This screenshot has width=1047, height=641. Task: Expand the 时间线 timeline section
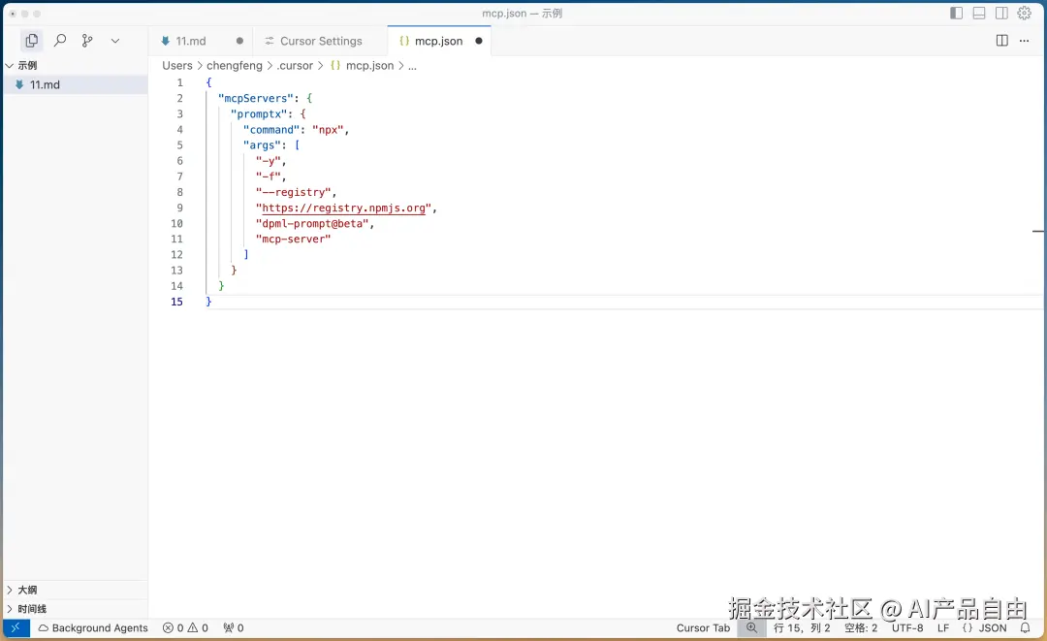coord(75,609)
